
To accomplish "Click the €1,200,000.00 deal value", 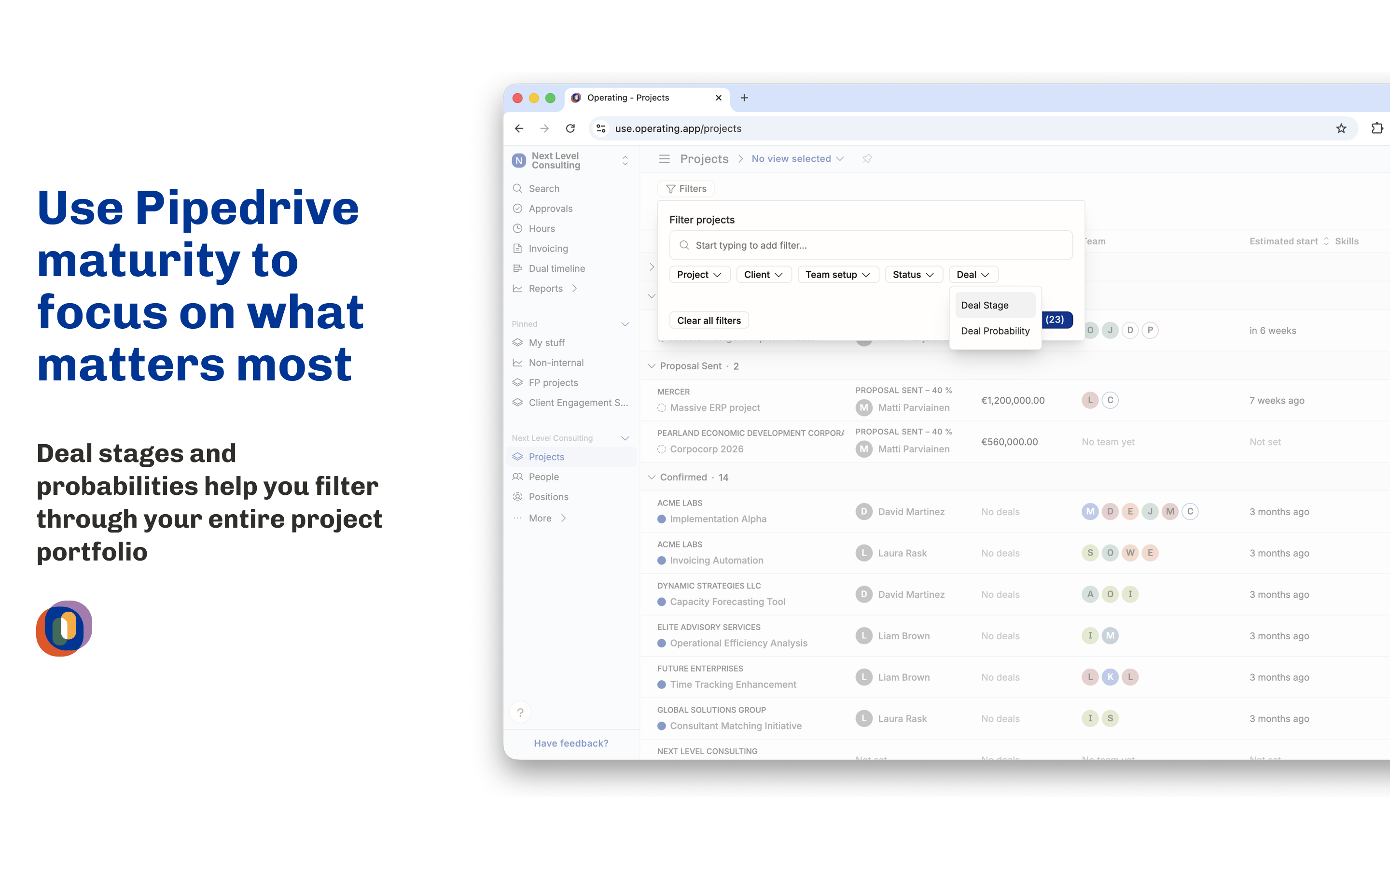I will (1013, 401).
